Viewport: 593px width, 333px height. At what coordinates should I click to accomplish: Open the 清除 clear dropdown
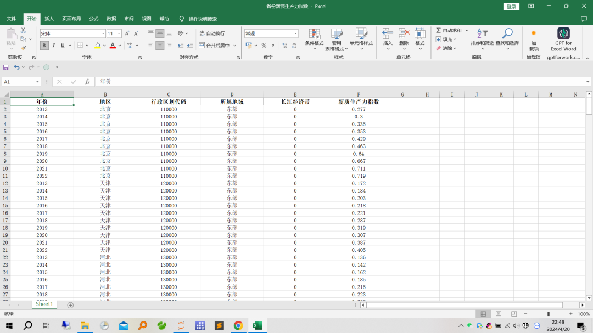[x=446, y=48]
